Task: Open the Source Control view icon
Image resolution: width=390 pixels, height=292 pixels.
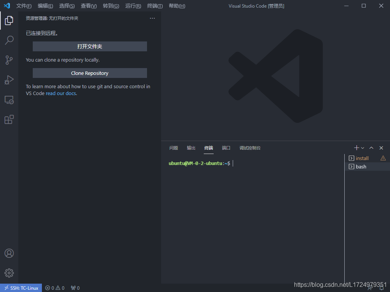Action: click(9, 60)
